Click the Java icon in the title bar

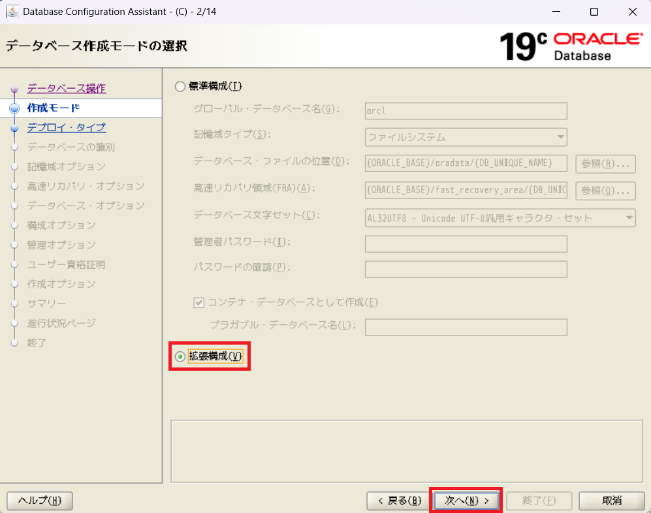12,12
